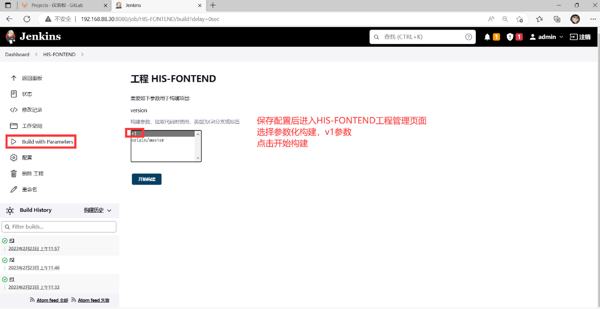Click the Dashboard breadcrumb link
Image resolution: width=600 pixels, height=309 pixels.
pos(17,55)
